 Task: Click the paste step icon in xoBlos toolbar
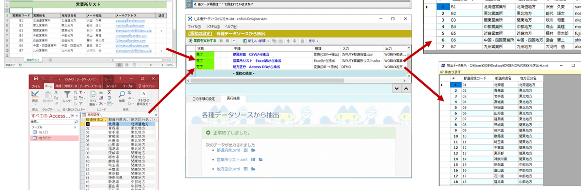pyautogui.click(x=280, y=41)
